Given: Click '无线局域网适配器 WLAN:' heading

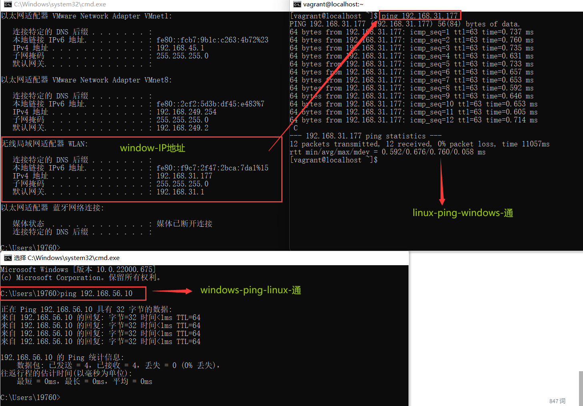Looking at the screenshot, I should coord(44,144).
